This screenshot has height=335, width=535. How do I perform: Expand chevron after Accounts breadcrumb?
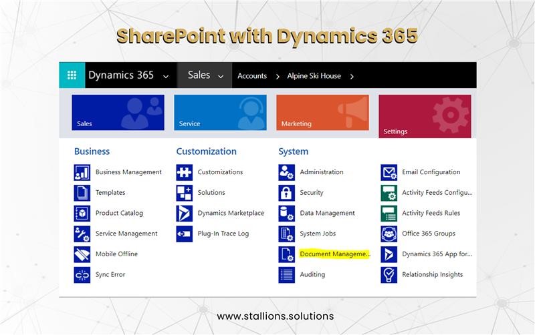point(278,77)
